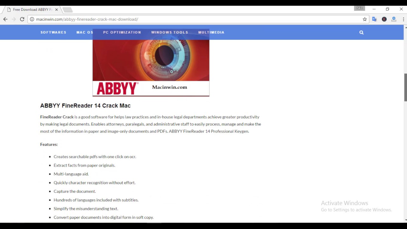Screen dimensions: 407x229
Task: Open the Chrome three-dot menu
Action: (x=403, y=19)
